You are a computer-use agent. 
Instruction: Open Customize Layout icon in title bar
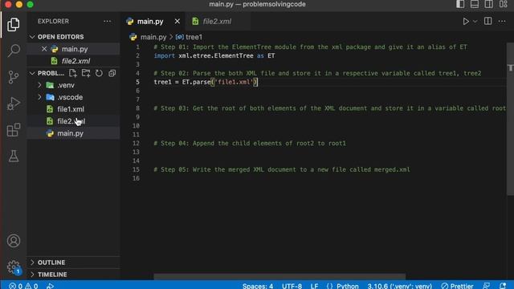504,4
